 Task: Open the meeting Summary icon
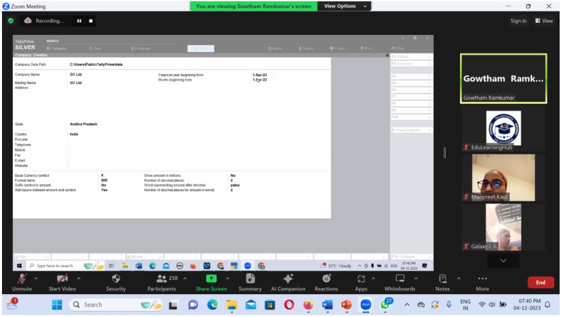(x=250, y=279)
